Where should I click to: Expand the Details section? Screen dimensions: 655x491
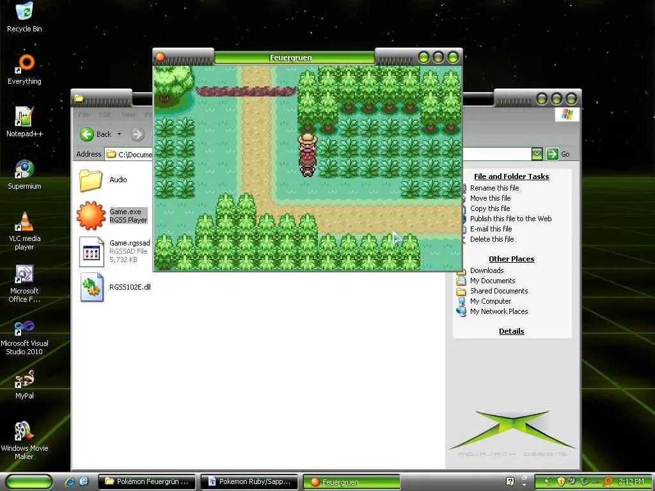click(511, 331)
